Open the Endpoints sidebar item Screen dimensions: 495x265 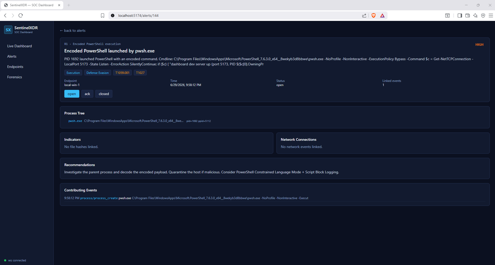click(x=15, y=67)
